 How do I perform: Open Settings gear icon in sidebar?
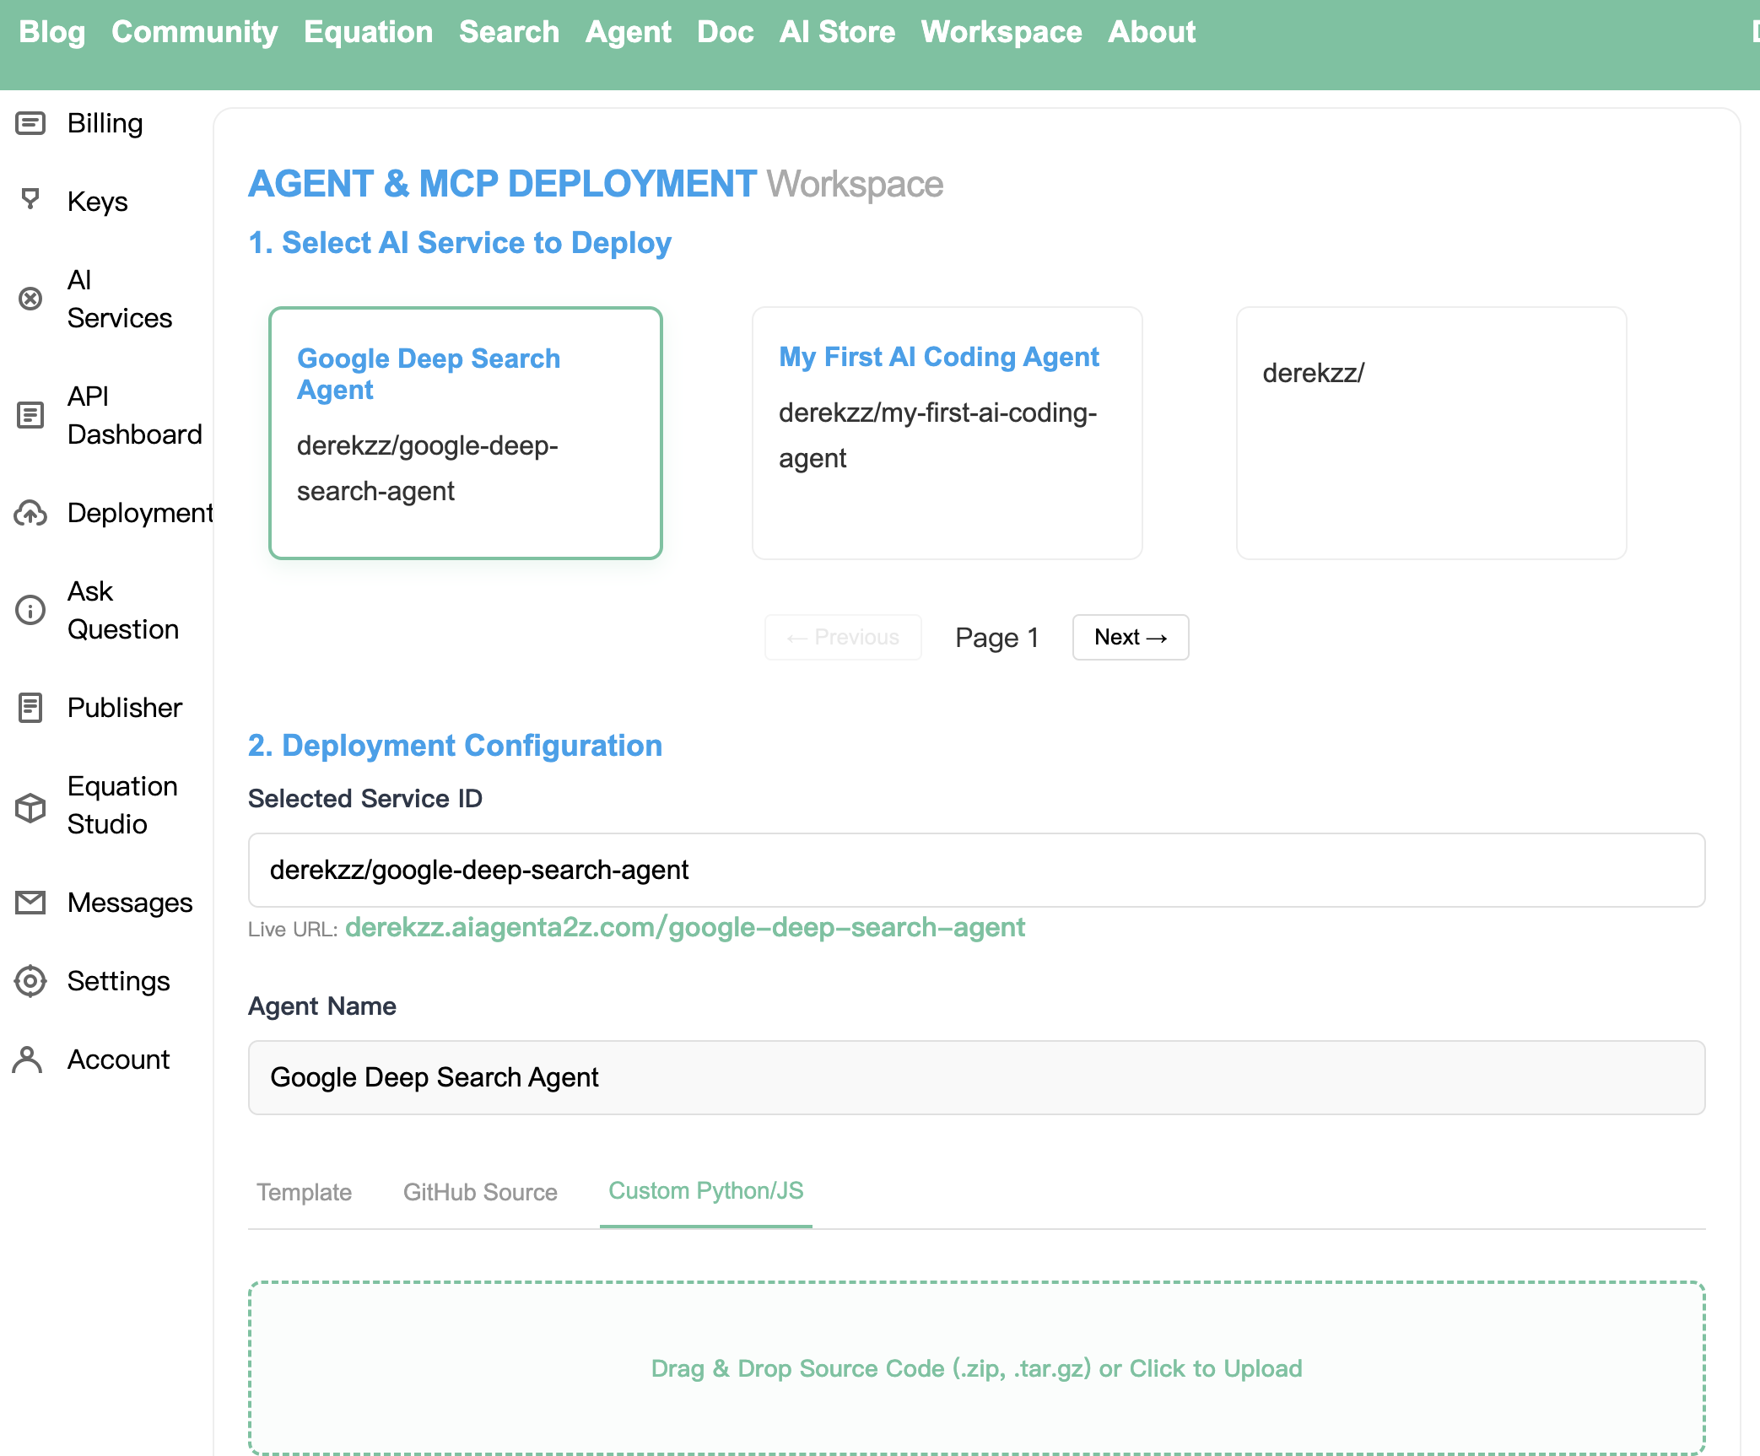click(30, 981)
